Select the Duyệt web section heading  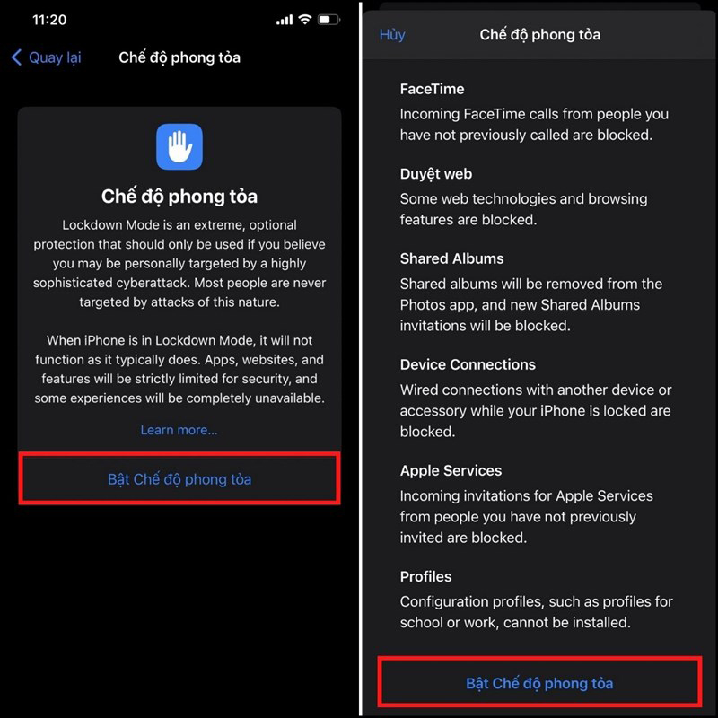click(x=436, y=174)
